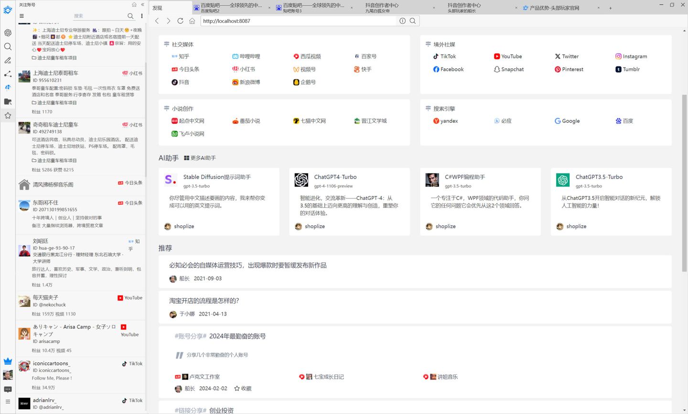Open the hamburger list menu beside search box

[x=21, y=16]
